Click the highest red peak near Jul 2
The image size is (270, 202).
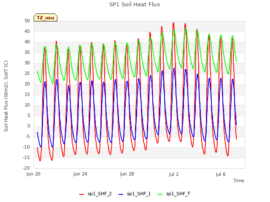pyautogui.click(x=173, y=23)
